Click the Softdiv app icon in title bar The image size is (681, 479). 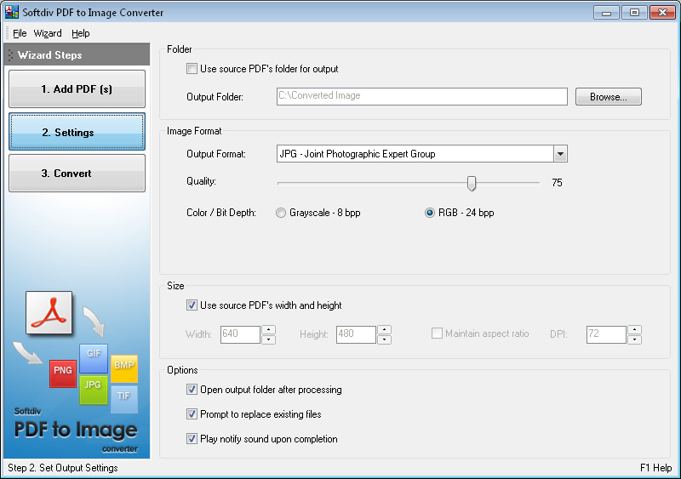pyautogui.click(x=12, y=13)
